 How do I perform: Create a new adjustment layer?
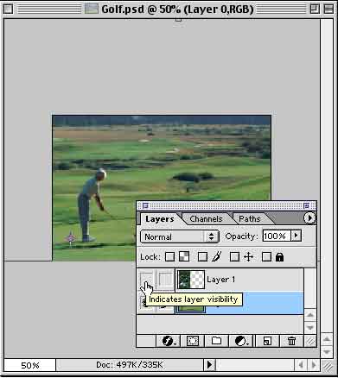(241, 341)
